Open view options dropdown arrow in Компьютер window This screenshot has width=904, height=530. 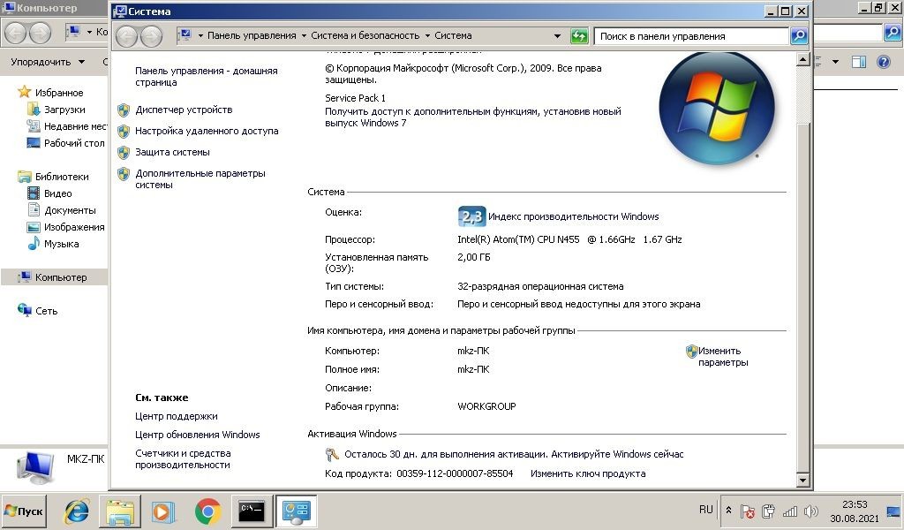point(835,62)
